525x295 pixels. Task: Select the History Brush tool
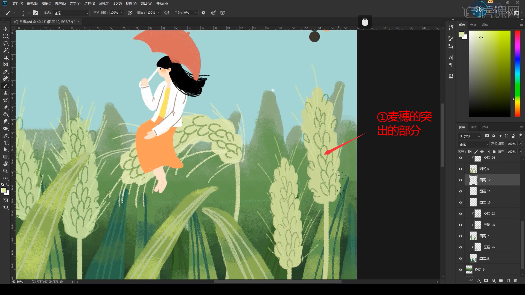(x=5, y=100)
